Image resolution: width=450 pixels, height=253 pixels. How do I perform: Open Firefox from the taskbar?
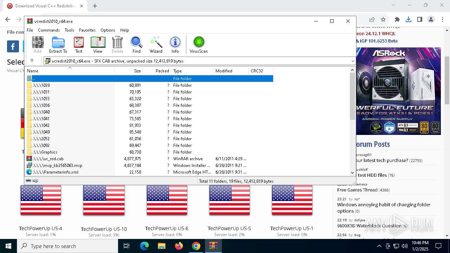tap(179, 246)
